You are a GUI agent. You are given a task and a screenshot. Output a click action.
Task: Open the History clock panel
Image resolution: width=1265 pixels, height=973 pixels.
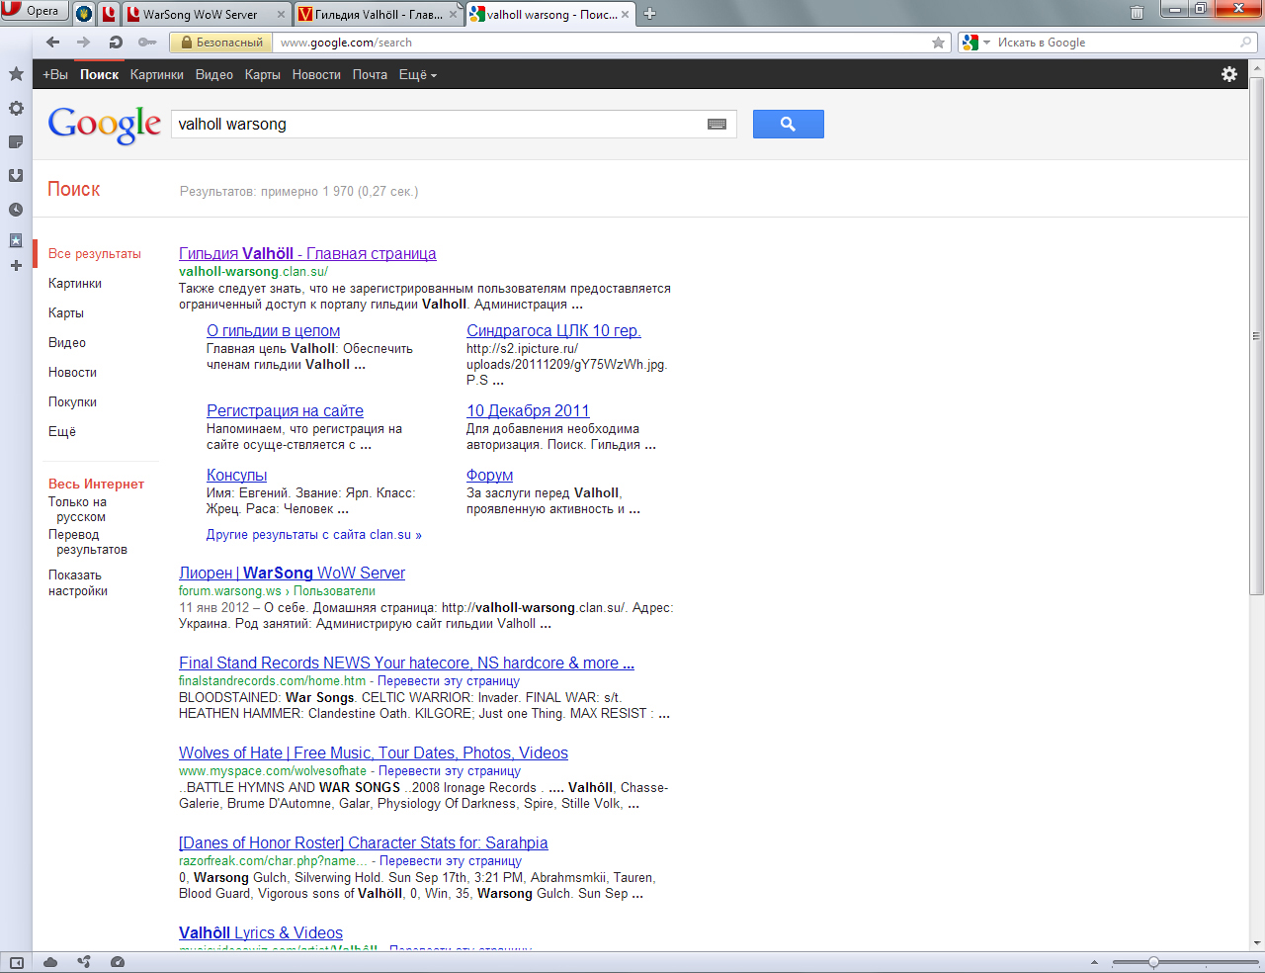16,210
